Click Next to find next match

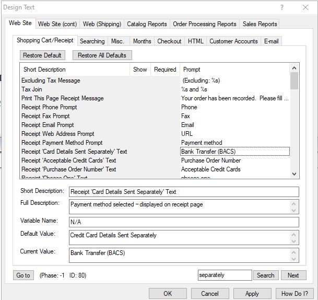(293, 275)
